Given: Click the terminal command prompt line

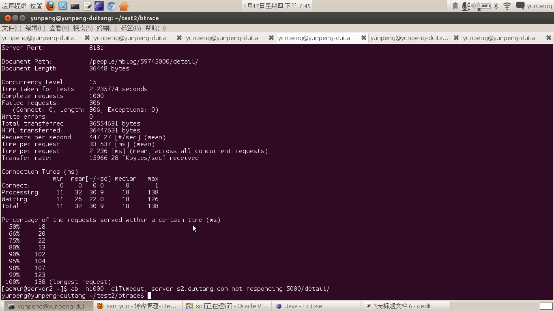Looking at the screenshot, I should 76,296.
